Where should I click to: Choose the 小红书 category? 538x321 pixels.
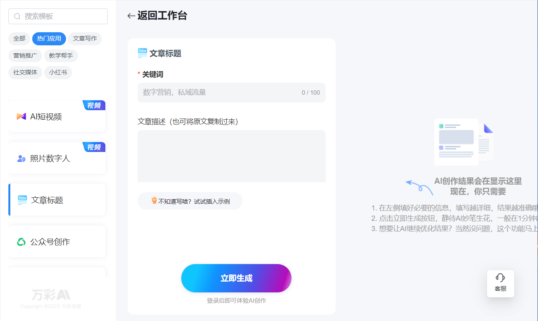(x=58, y=72)
